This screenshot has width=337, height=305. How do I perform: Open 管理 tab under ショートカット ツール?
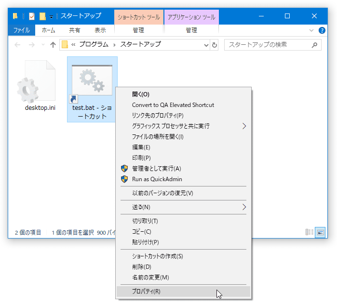click(x=138, y=30)
